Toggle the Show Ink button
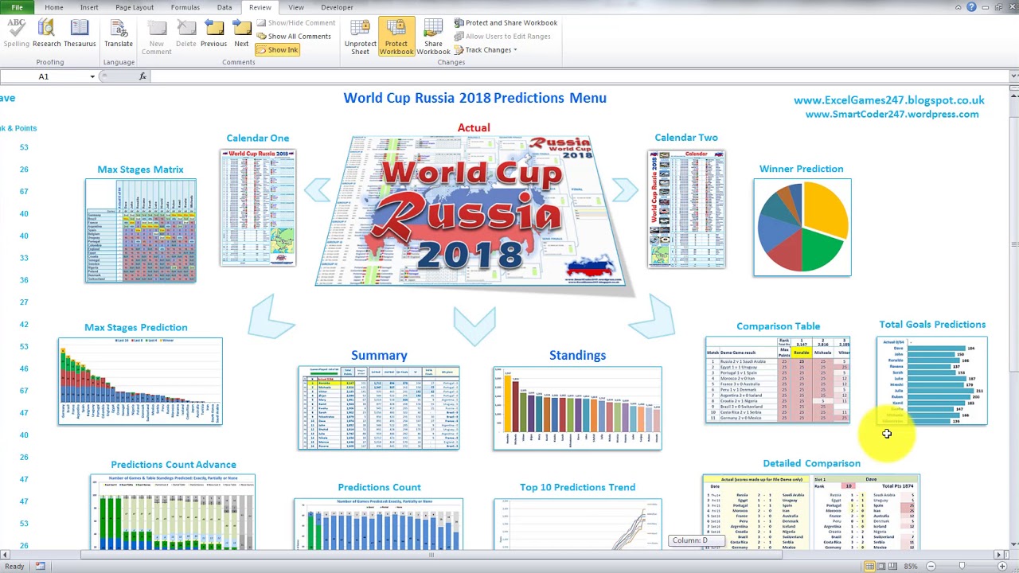Viewport: 1019px width, 573px height. [x=277, y=49]
